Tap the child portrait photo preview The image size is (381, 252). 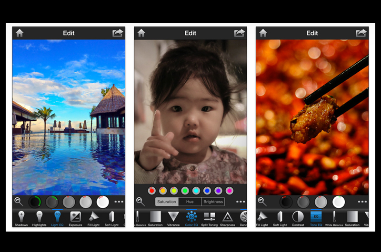(190, 112)
